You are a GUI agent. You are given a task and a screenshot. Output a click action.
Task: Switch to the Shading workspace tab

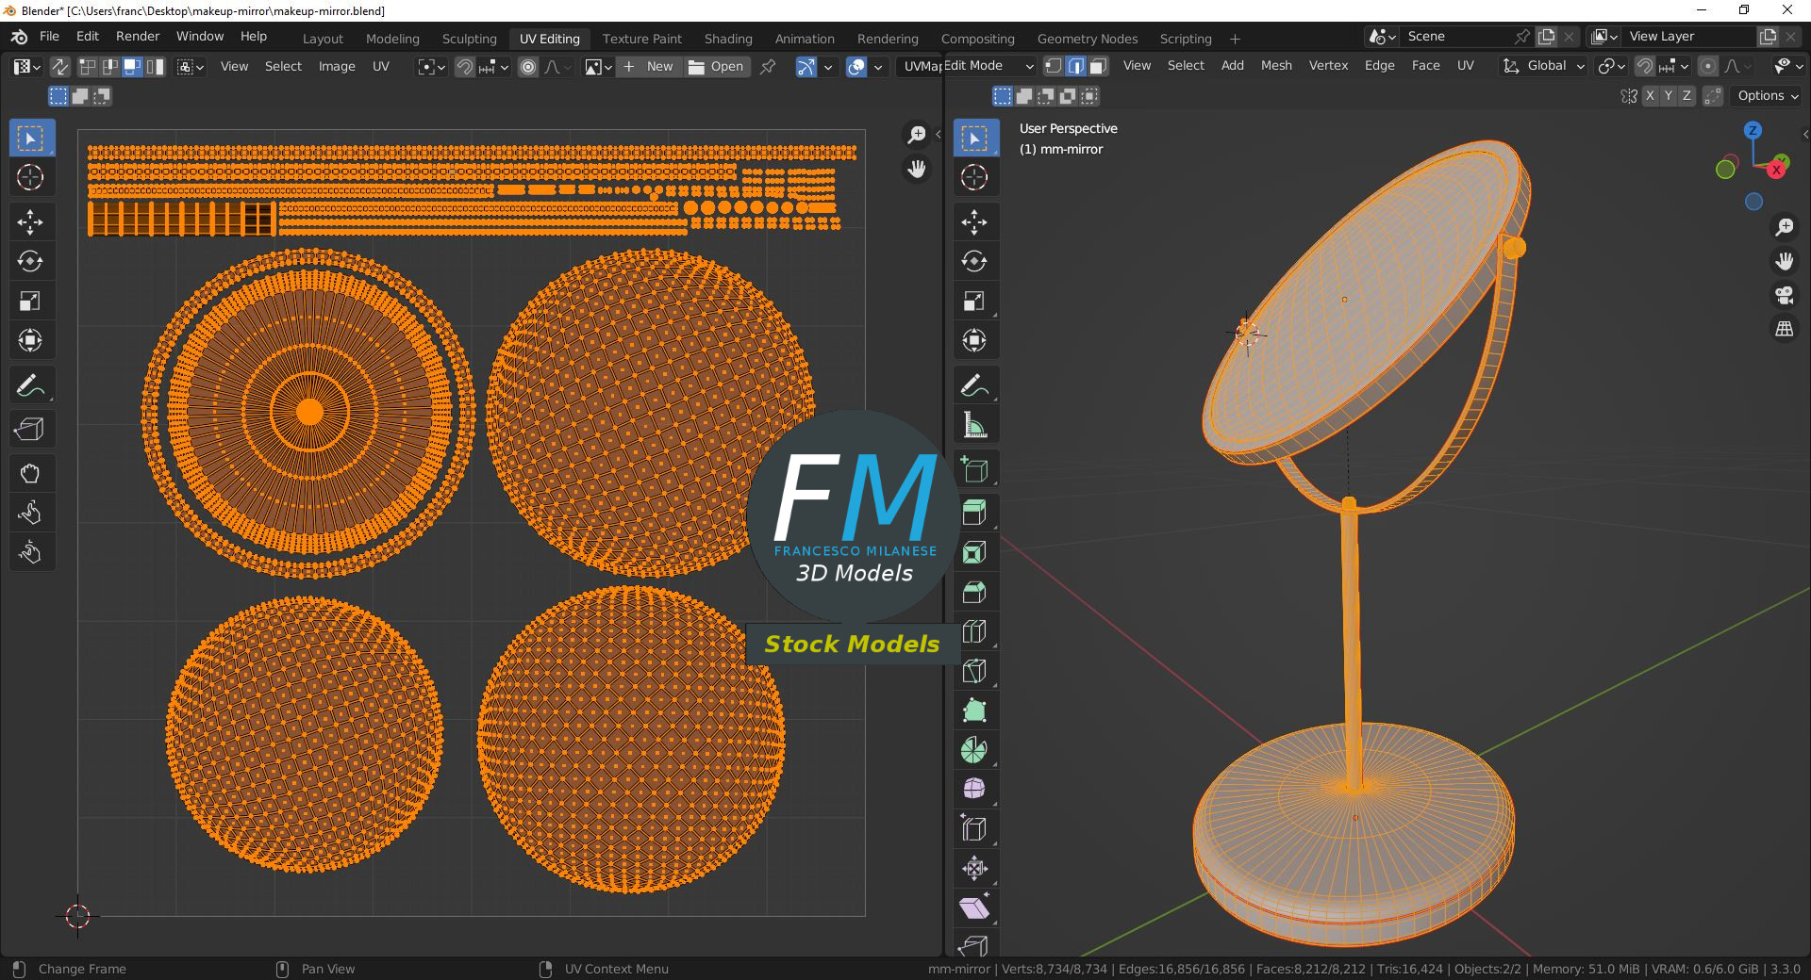[x=727, y=39]
